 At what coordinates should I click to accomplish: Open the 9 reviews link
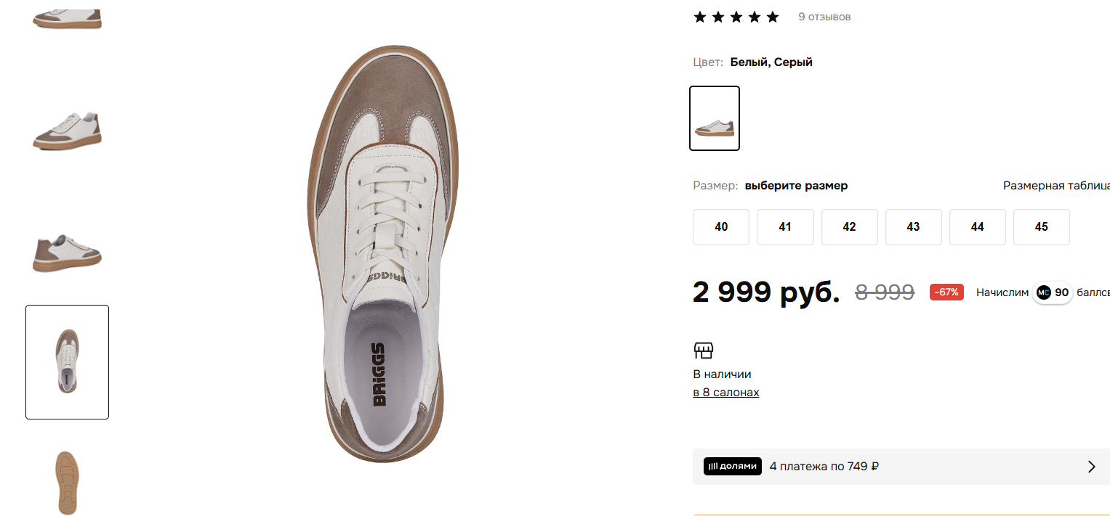(824, 17)
